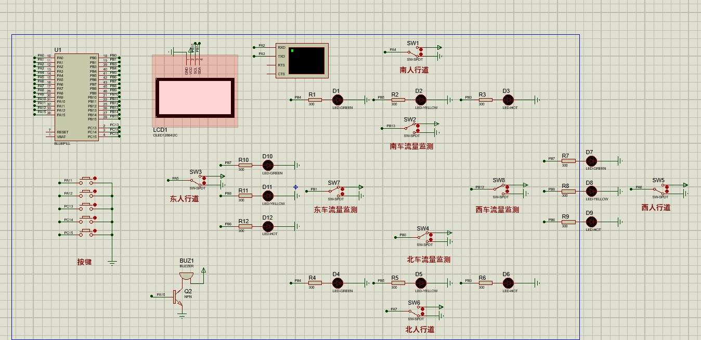The width and height of the screenshot is (701, 340).
Task: Select resistor R4
Action: click(315, 283)
